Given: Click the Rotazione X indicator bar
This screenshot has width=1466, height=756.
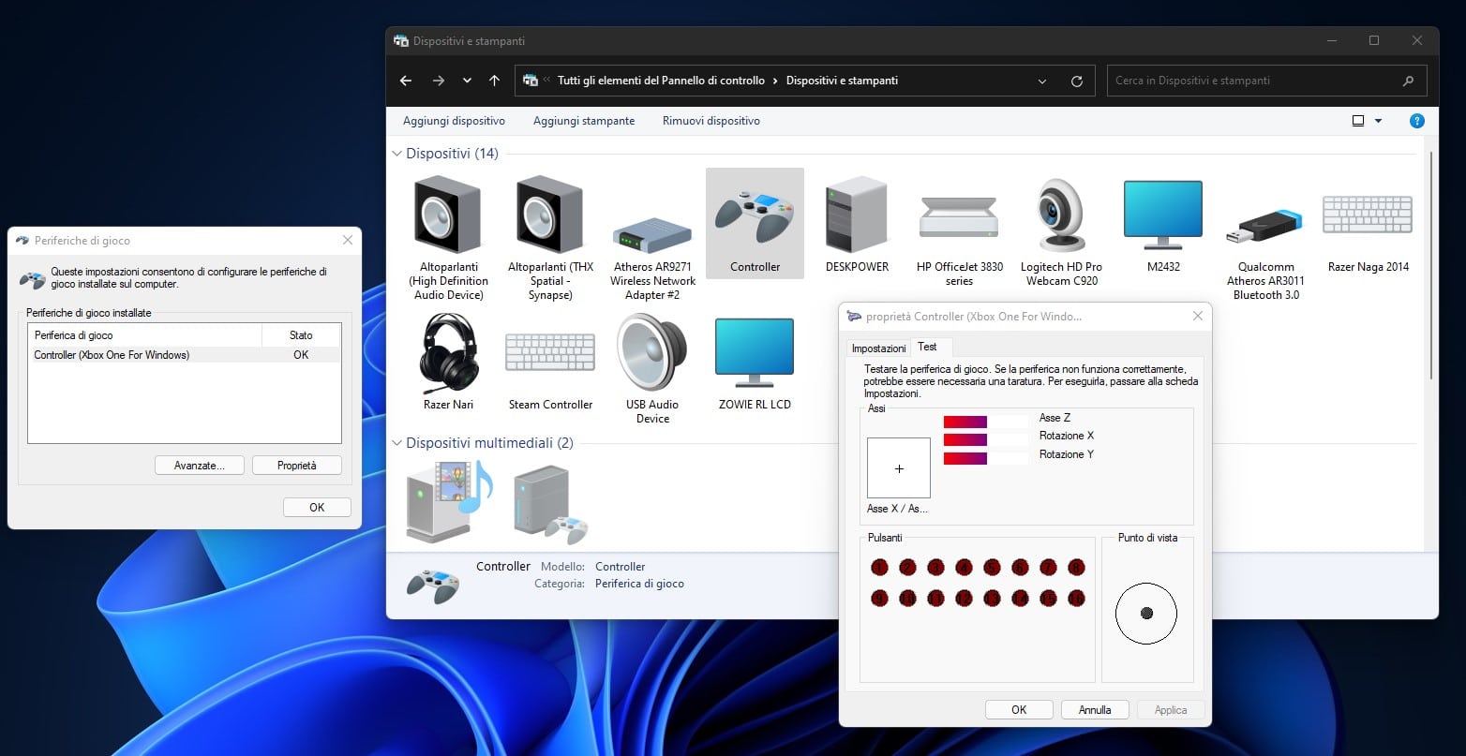Looking at the screenshot, I should click(986, 439).
